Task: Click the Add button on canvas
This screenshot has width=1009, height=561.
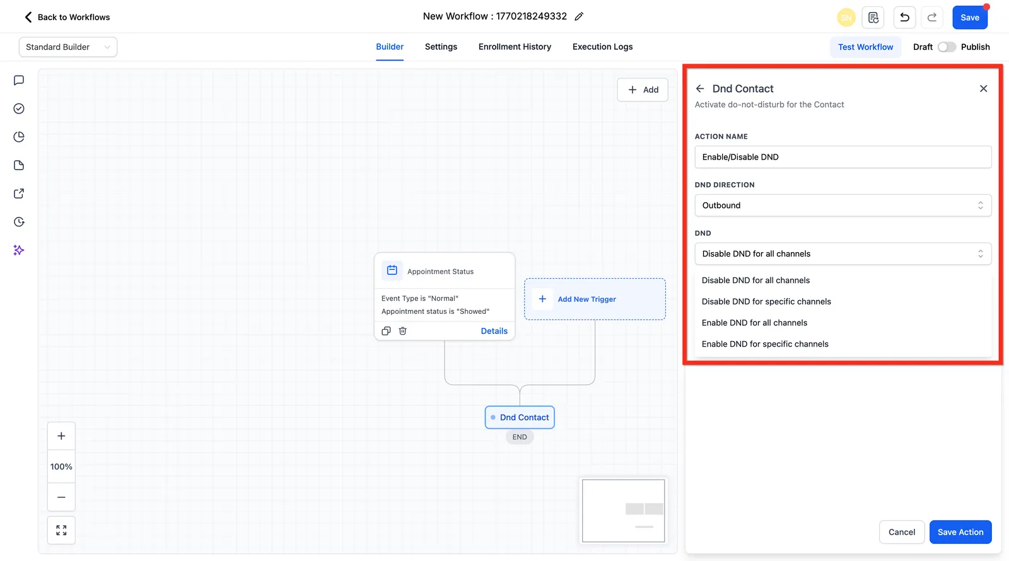Action: (x=643, y=90)
